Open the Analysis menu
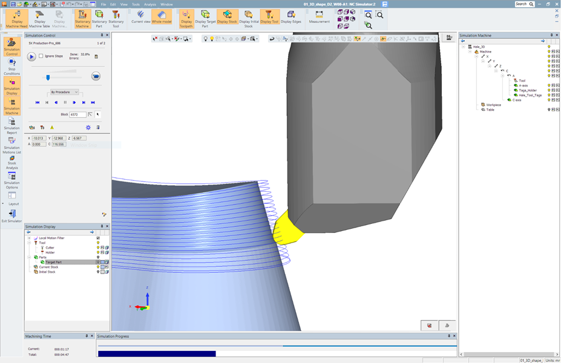Screen dimensions: 561x363 coord(149,4)
